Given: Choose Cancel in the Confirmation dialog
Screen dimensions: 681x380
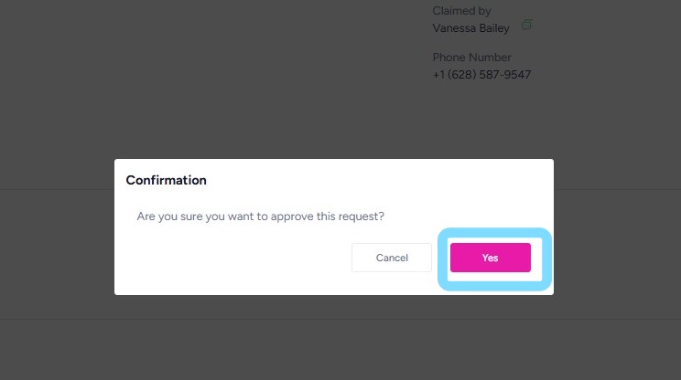Looking at the screenshot, I should (392, 258).
